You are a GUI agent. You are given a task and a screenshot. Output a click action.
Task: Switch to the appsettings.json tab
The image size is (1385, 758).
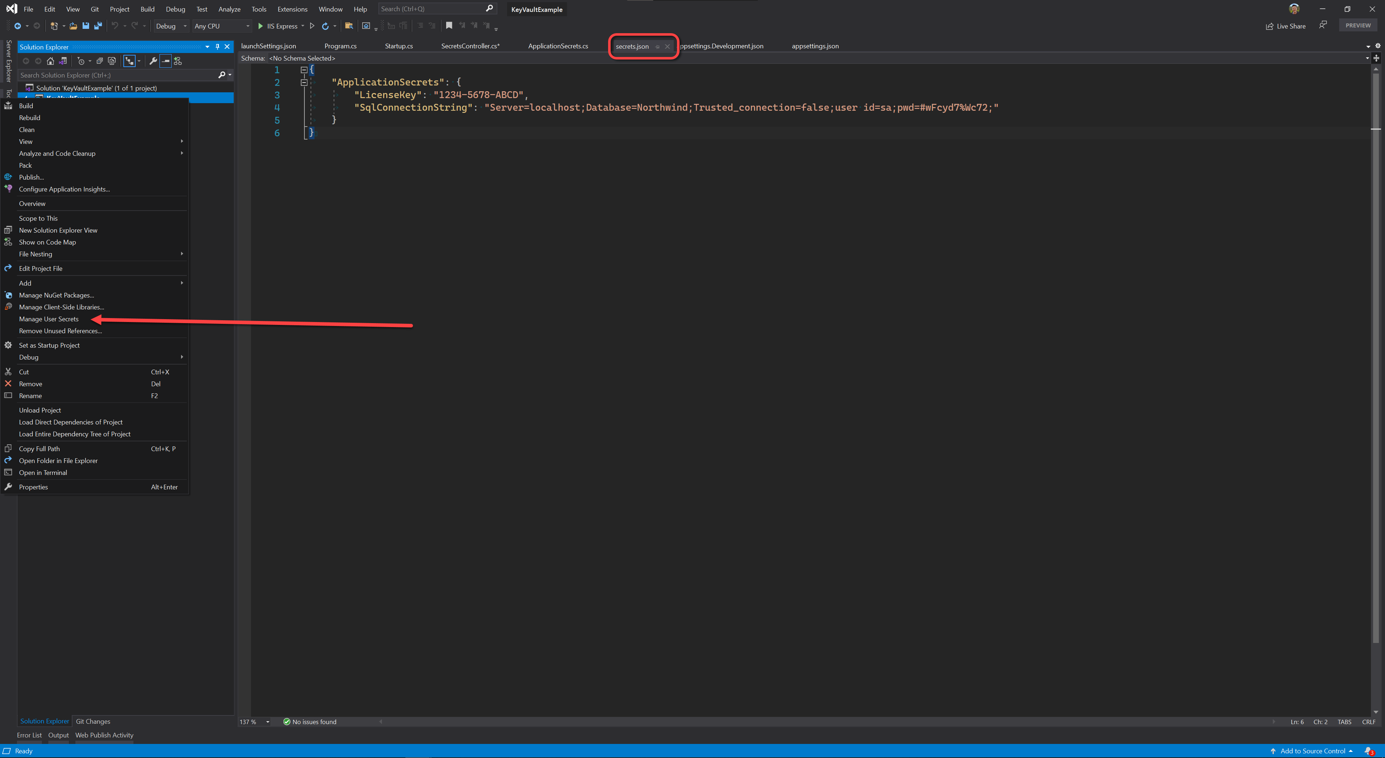pos(814,46)
